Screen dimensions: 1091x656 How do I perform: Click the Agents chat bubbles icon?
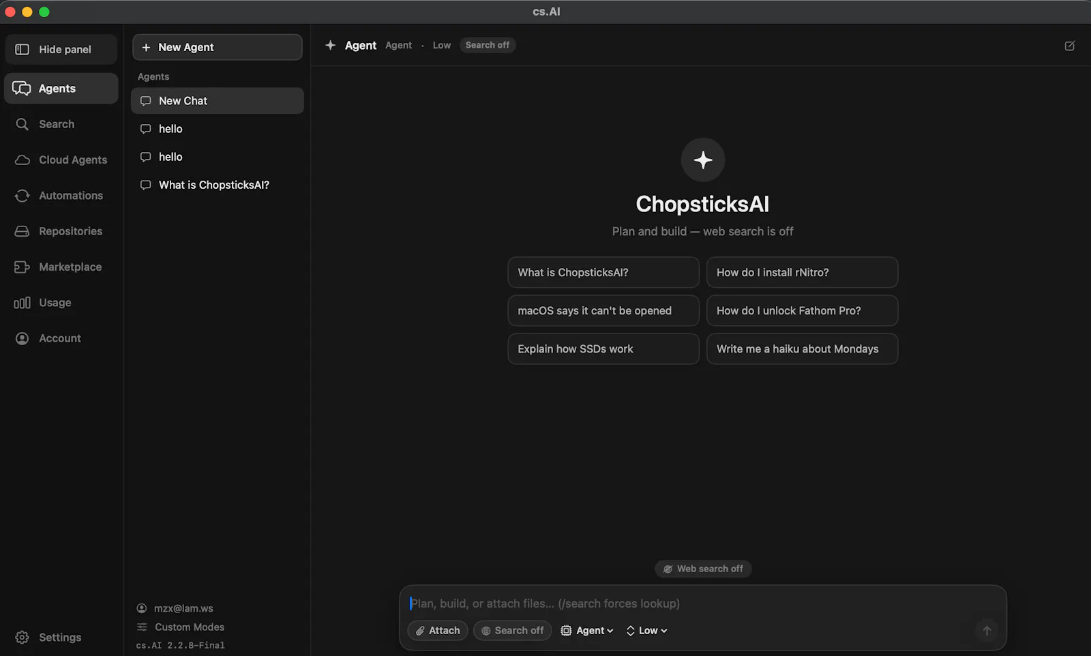point(22,89)
